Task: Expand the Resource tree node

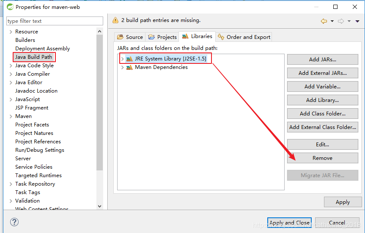Action: pyautogui.click(x=11, y=32)
